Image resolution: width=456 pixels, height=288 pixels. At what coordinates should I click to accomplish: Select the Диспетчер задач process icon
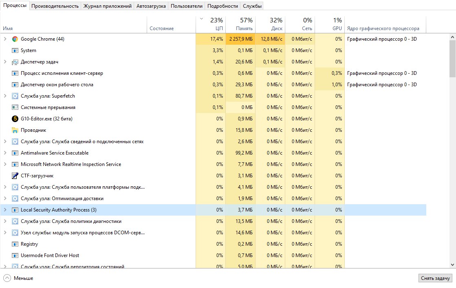[x=15, y=62]
